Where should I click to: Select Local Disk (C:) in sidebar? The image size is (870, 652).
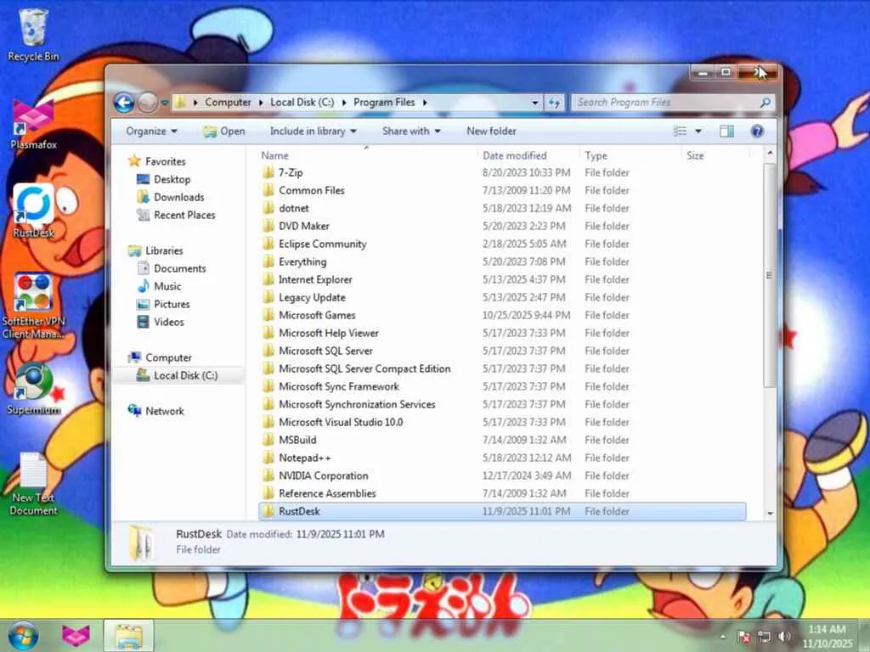click(x=185, y=375)
